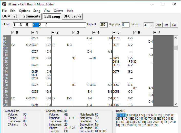This screenshot has height=133, width=181.
Task: Open the Pattern number dropdown
Action: coord(151,25)
